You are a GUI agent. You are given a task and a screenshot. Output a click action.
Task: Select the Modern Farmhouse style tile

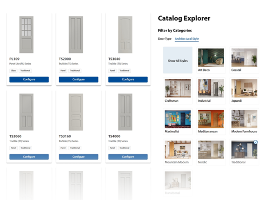pos(244,122)
